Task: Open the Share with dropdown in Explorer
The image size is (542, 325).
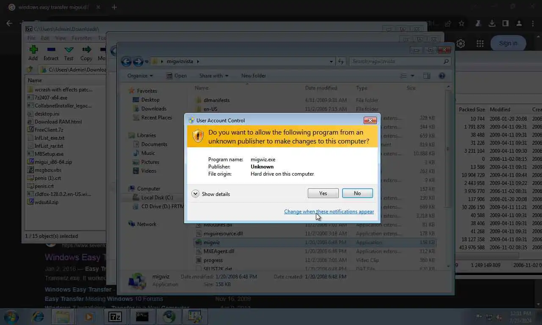Action: pos(214,76)
